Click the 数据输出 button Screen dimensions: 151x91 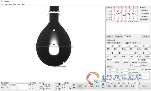pyautogui.click(x=145, y=36)
